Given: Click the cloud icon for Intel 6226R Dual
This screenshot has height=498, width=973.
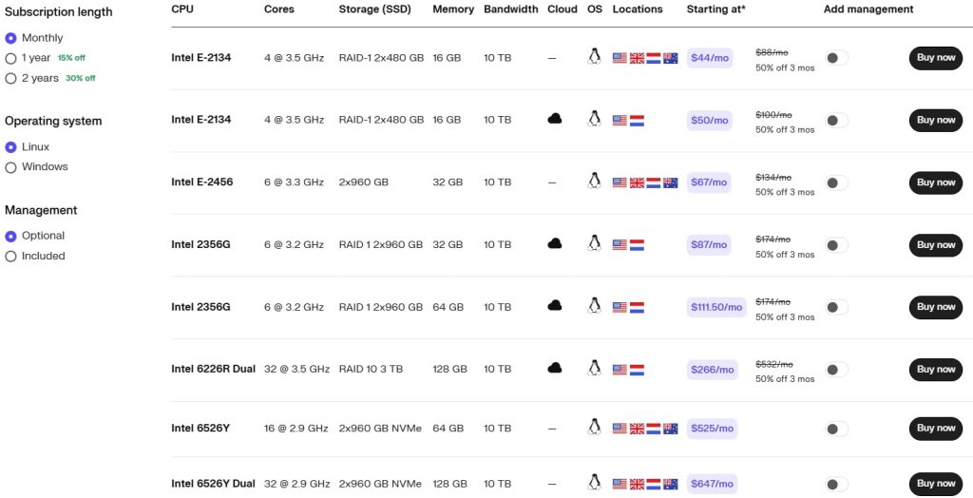Looking at the screenshot, I should (555, 369).
